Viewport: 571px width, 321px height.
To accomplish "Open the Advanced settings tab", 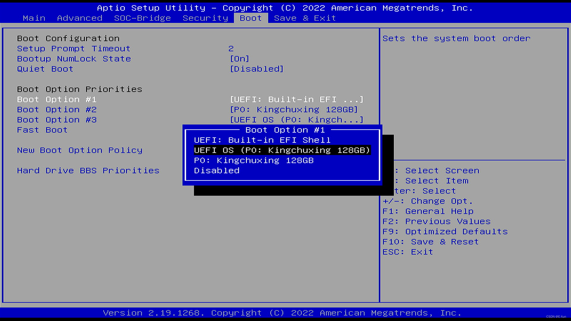I will click(79, 18).
